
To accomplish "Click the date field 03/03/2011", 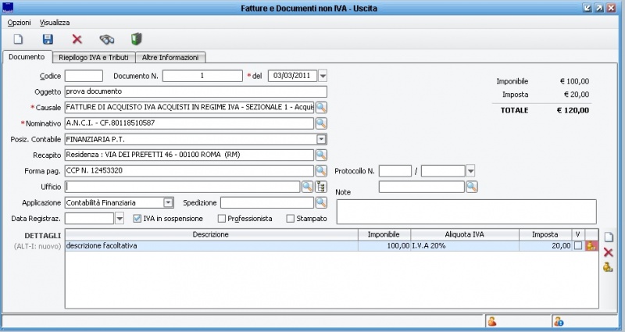I will click(292, 76).
